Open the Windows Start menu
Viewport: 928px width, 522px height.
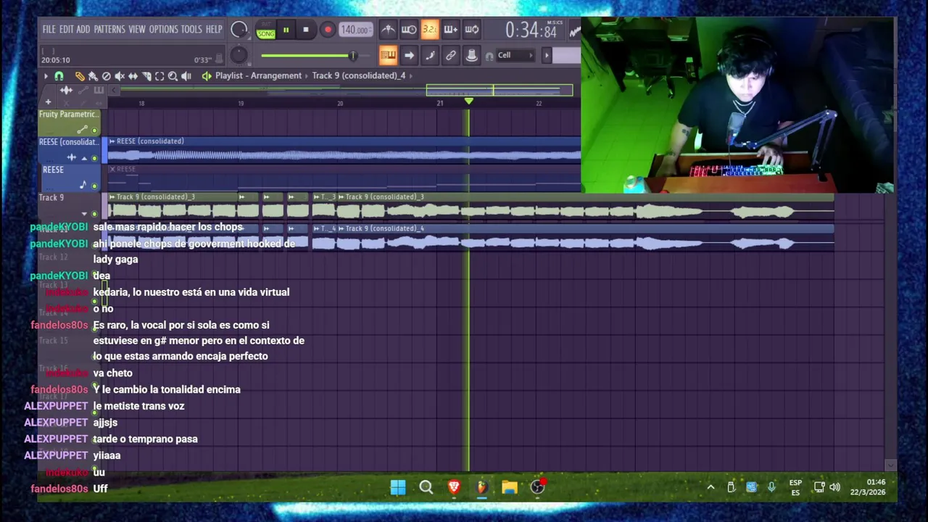(x=398, y=487)
